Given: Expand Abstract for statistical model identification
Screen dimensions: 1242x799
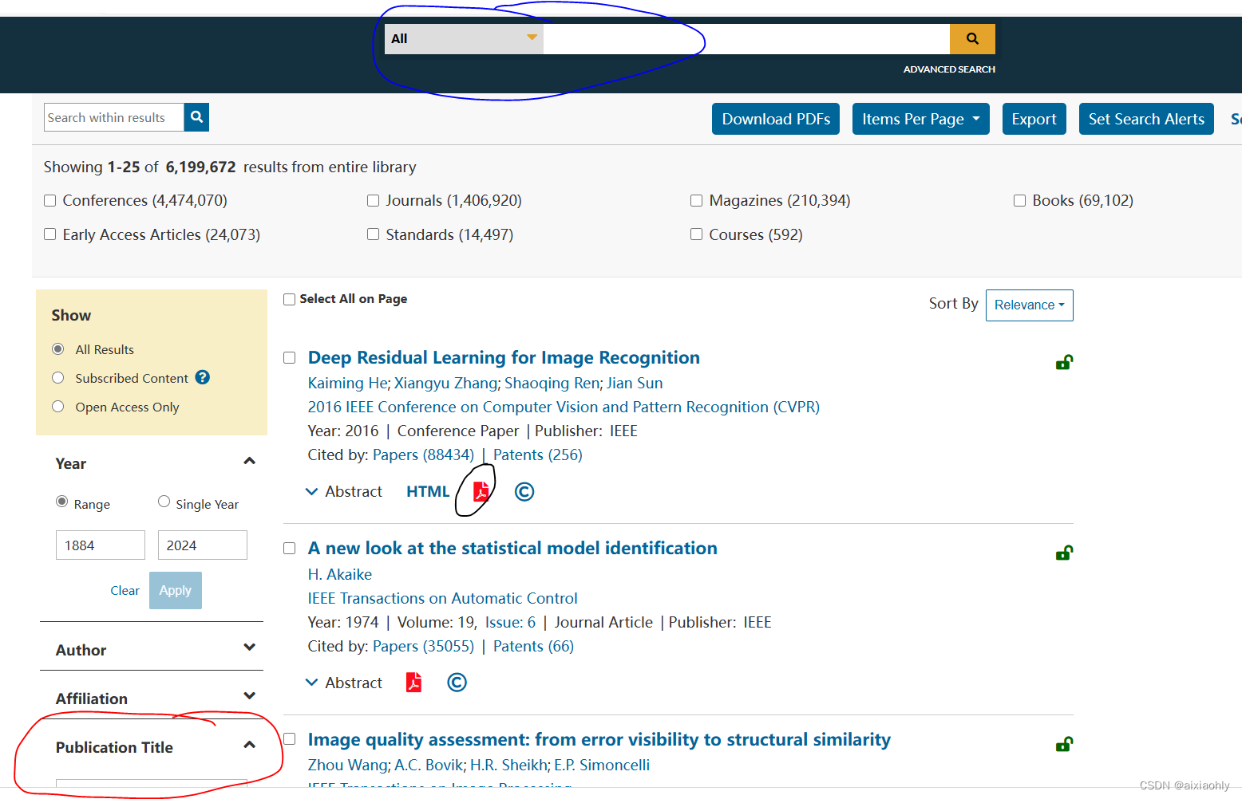Looking at the screenshot, I should pyautogui.click(x=344, y=683).
